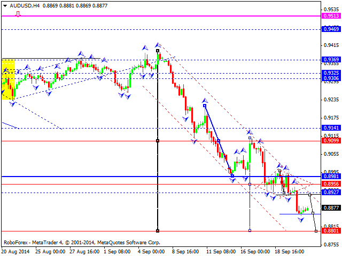Select the yellow highlighted rectangle on chart
This screenshot has width=342, height=256.
point(8,80)
